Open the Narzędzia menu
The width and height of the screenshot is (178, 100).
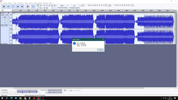click(45, 3)
